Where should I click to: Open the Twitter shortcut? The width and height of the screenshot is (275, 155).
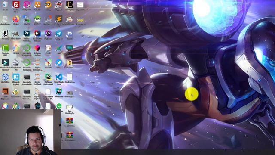59,62
